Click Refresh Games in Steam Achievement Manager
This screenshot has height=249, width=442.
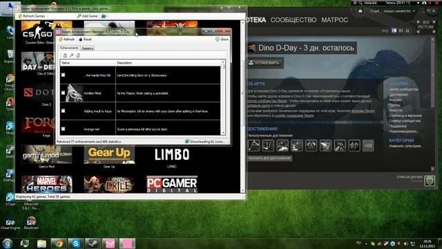coord(32,16)
